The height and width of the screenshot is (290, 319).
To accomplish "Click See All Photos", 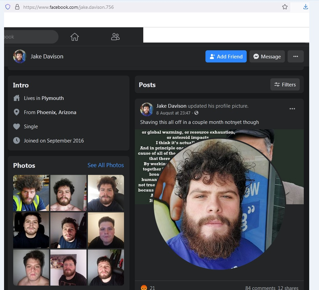I will point(105,165).
